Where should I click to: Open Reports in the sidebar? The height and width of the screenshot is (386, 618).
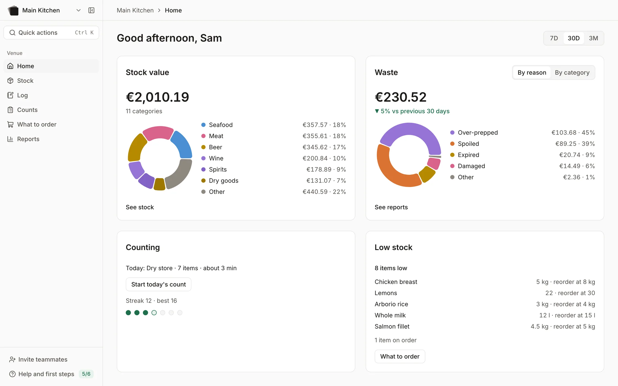pyautogui.click(x=51, y=139)
